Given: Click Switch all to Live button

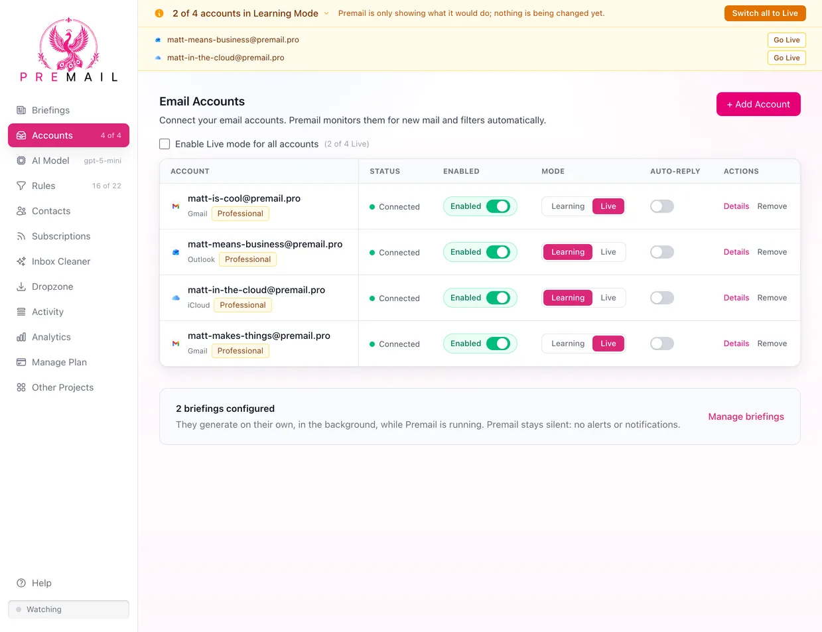Looking at the screenshot, I should coord(765,13).
